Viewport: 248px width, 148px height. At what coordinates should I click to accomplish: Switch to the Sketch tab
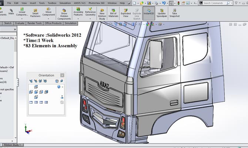8,23
